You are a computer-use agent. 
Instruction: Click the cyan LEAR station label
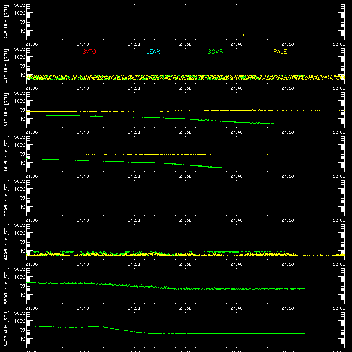coord(153,51)
